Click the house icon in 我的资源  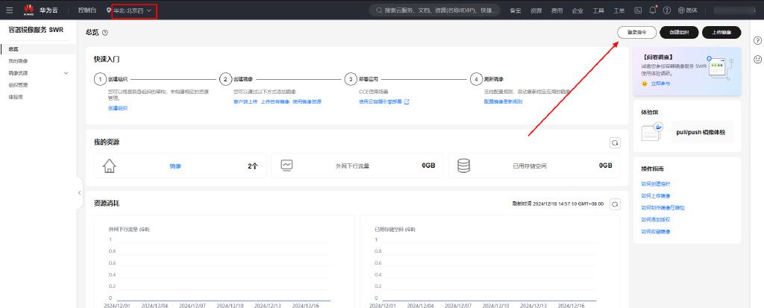point(110,166)
